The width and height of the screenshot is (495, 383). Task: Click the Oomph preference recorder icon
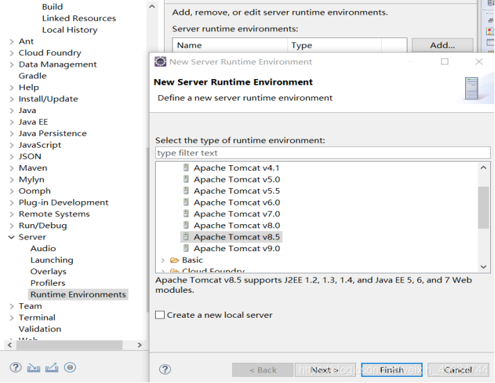(70, 367)
